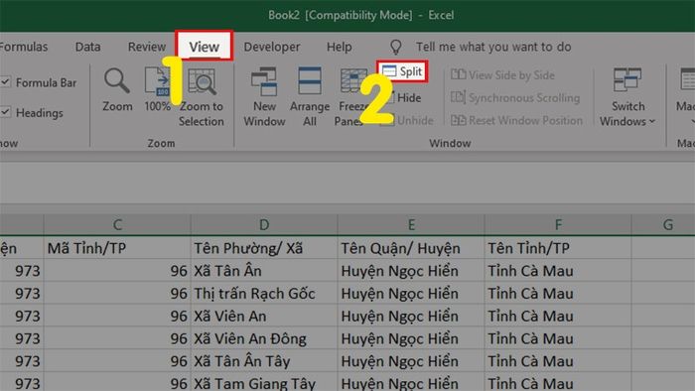Image resolution: width=695 pixels, height=391 pixels.
Task: Select the column D header
Action: click(264, 224)
